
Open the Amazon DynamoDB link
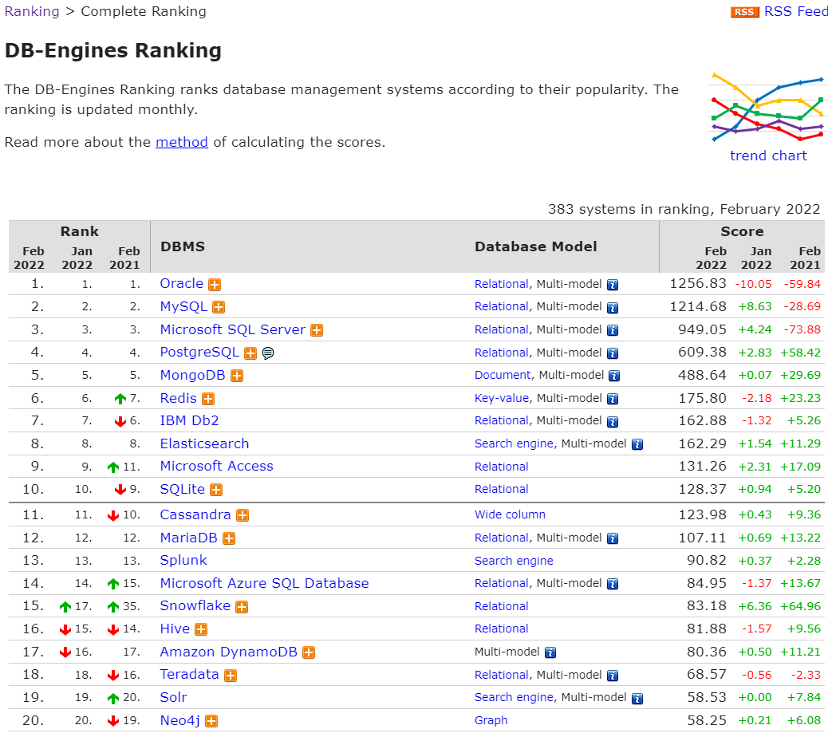click(229, 652)
